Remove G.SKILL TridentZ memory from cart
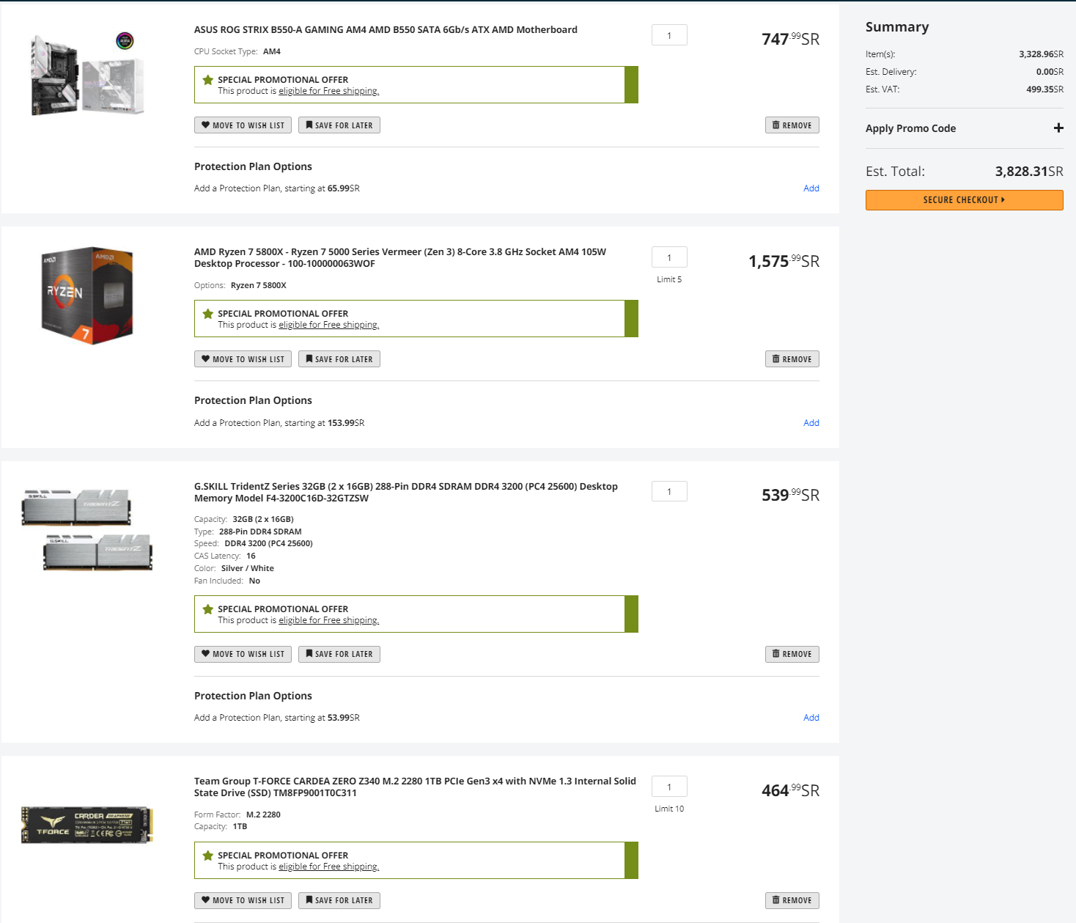 click(x=792, y=654)
